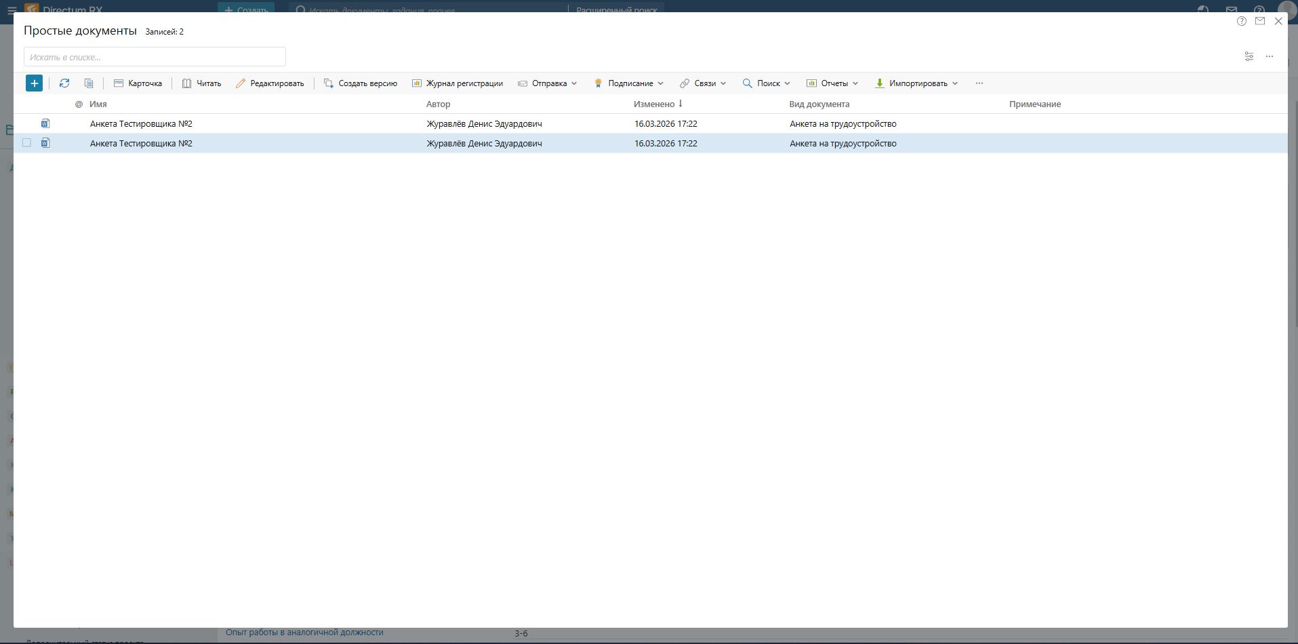Sort by the Изменено column header
This screenshot has width=1298, height=644.
coord(654,104)
